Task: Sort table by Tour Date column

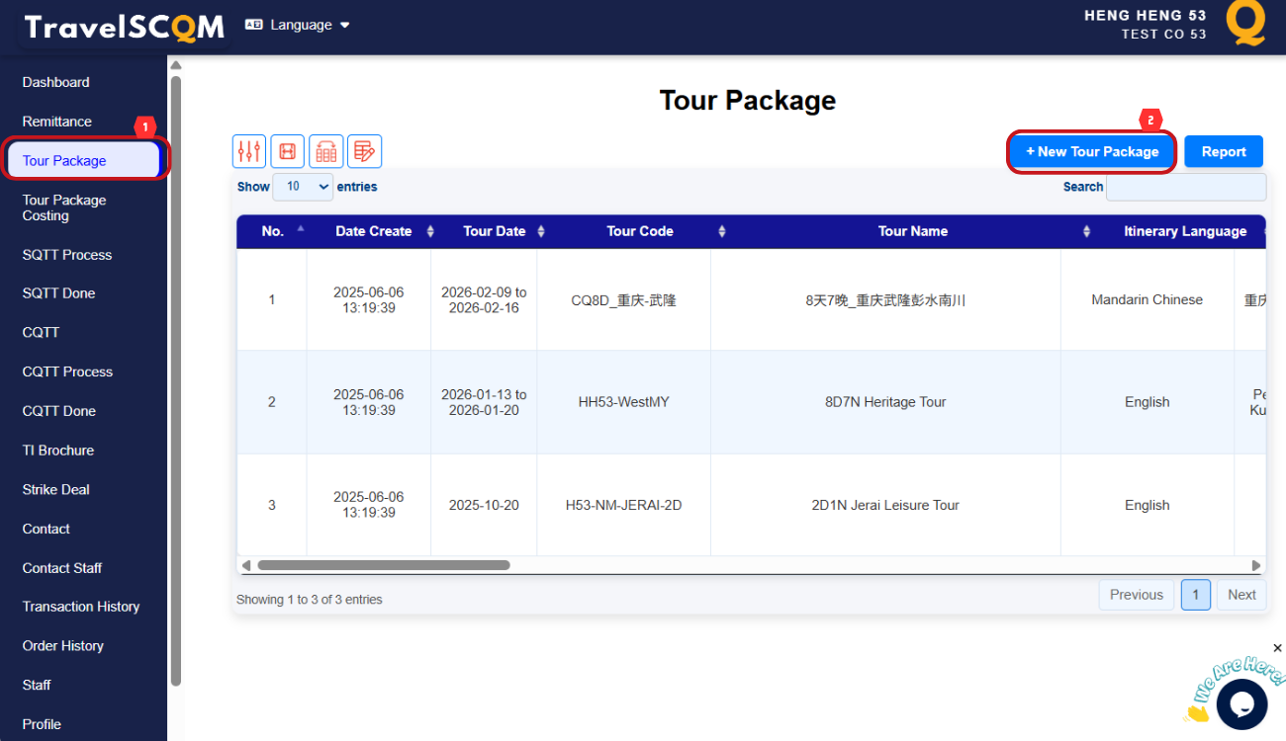Action: click(x=495, y=231)
